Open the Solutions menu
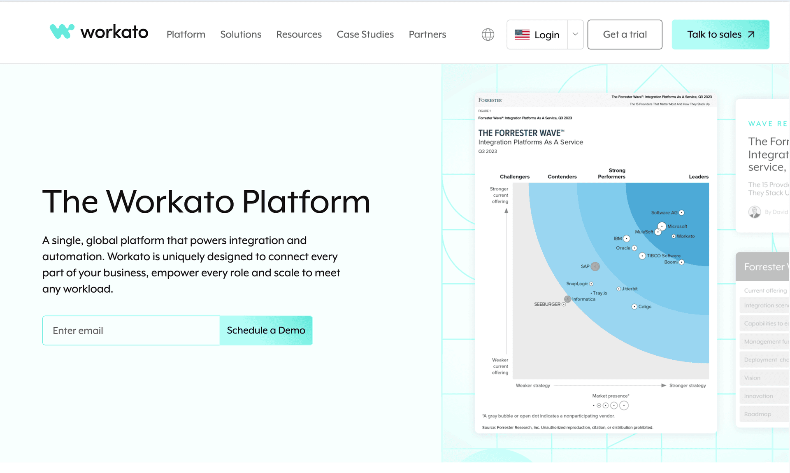The image size is (790, 473). coord(241,35)
